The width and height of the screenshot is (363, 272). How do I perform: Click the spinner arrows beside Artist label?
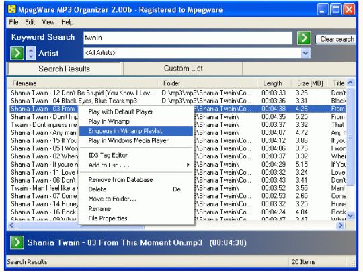tap(31, 54)
